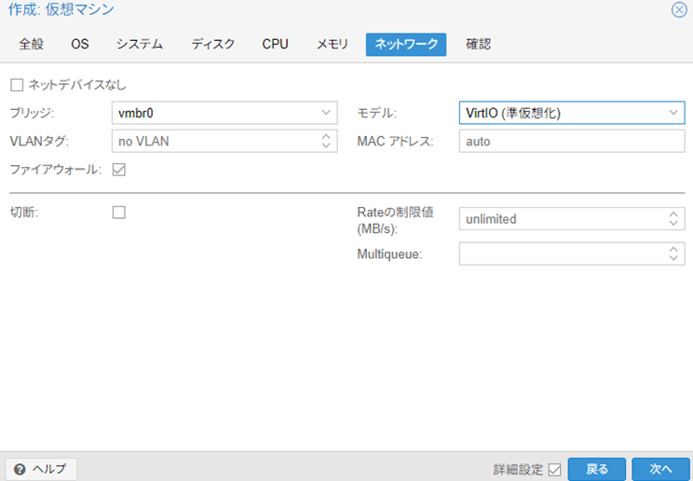This screenshot has height=481, width=693.
Task: Click the ヘルプ button
Action: [x=41, y=469]
